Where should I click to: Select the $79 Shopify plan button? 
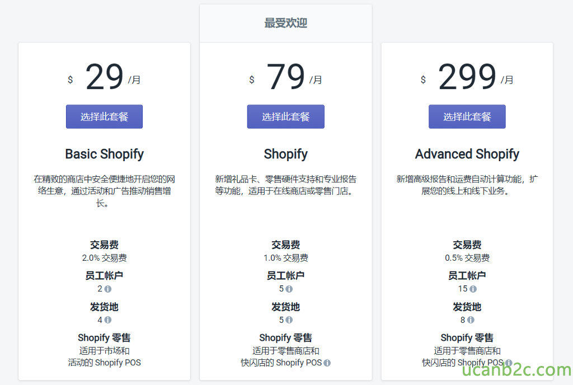click(x=285, y=116)
